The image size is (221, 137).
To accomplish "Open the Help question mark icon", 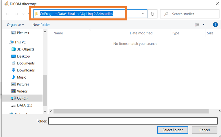I will [x=215, y=25].
